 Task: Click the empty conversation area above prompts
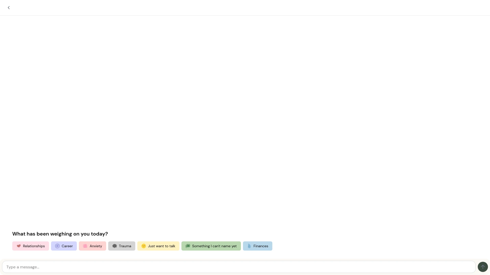tap(245, 120)
